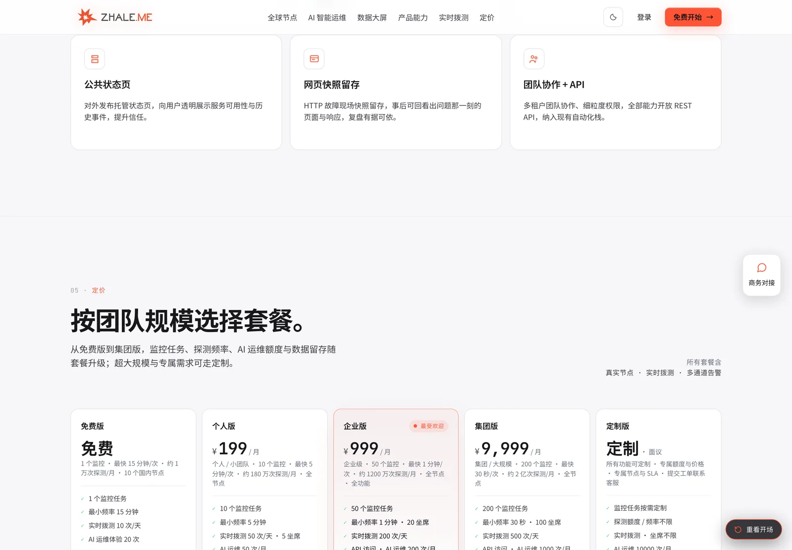The height and width of the screenshot is (550, 792).
Task: Click checkmark beside 1 个监控任务
Action: 83,499
